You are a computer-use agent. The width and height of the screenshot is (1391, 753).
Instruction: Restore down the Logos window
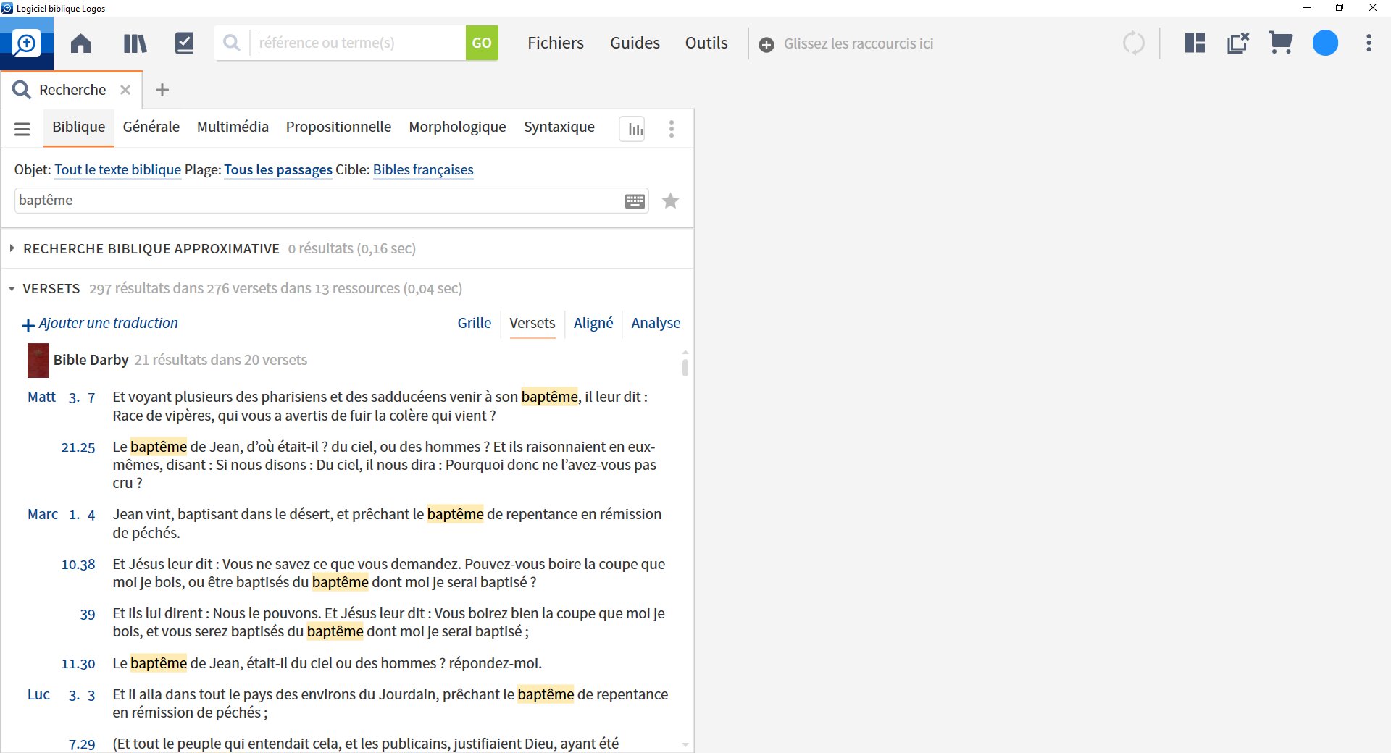tap(1340, 8)
